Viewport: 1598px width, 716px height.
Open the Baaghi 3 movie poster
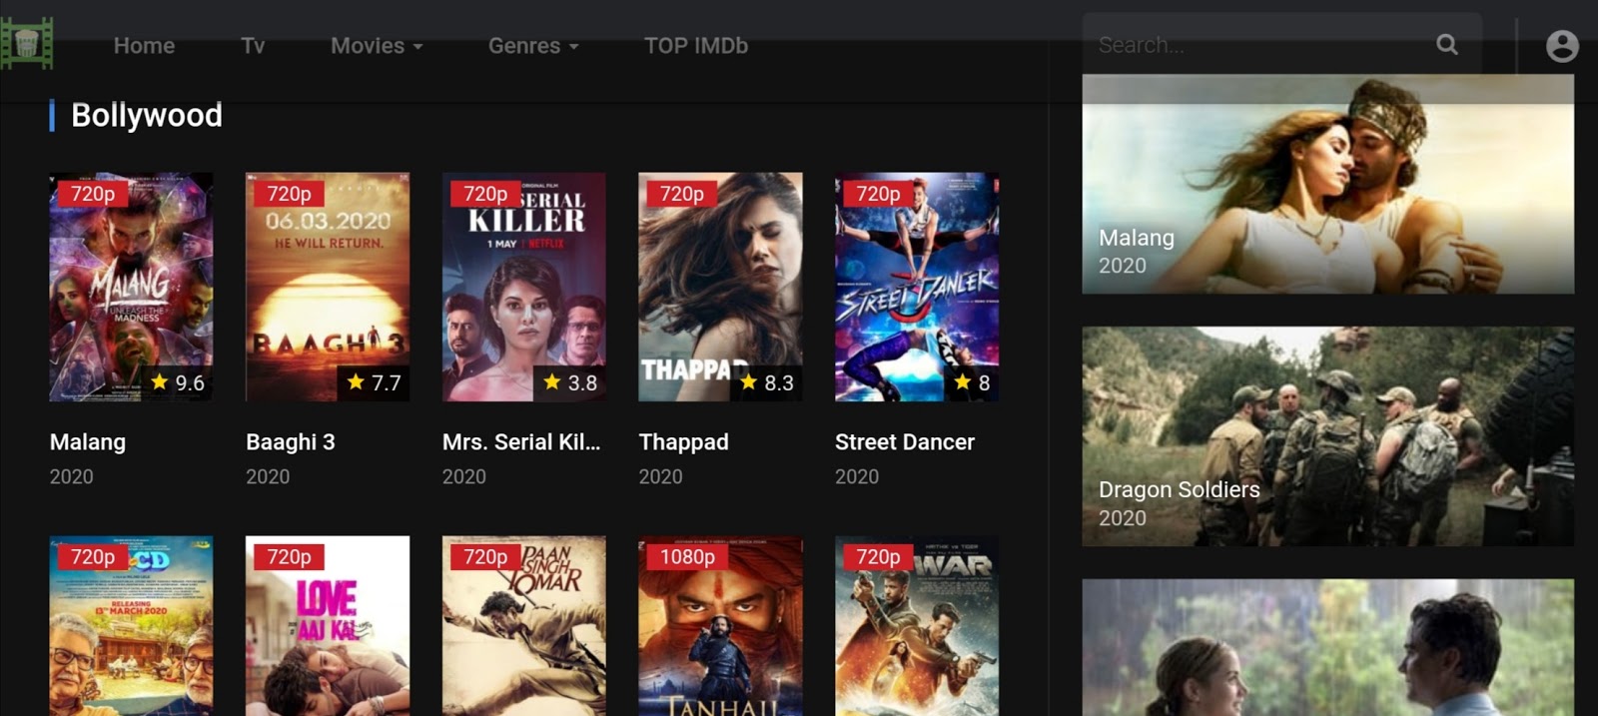click(328, 288)
